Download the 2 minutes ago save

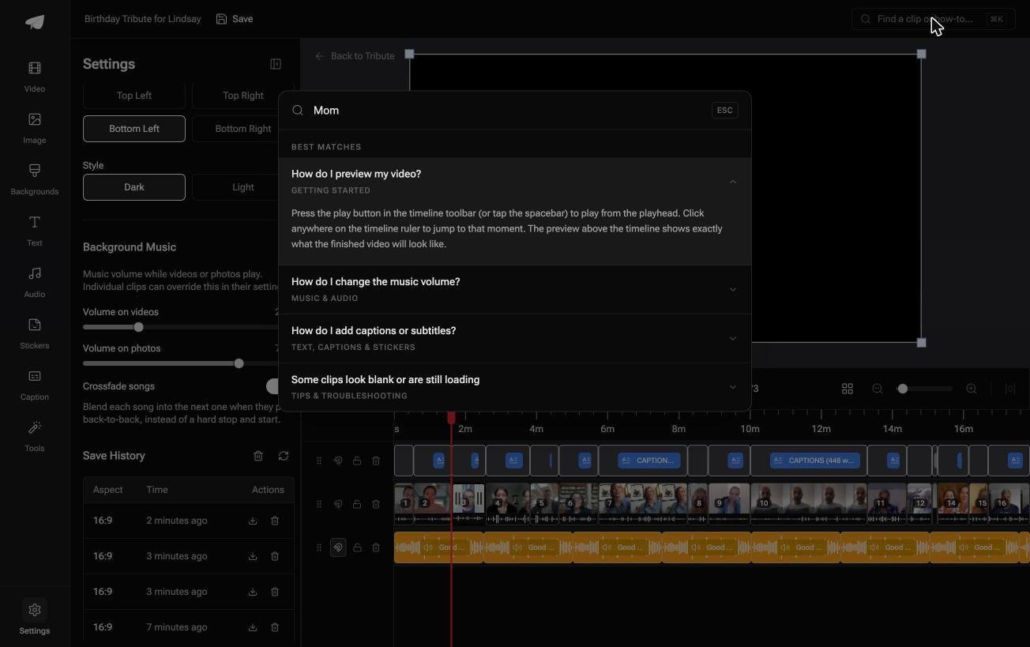253,521
